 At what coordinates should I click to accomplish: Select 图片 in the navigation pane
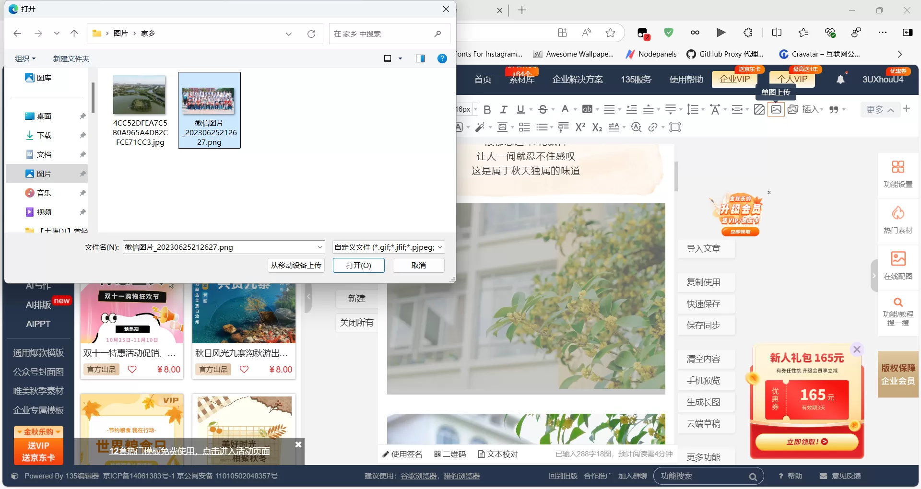tap(44, 174)
